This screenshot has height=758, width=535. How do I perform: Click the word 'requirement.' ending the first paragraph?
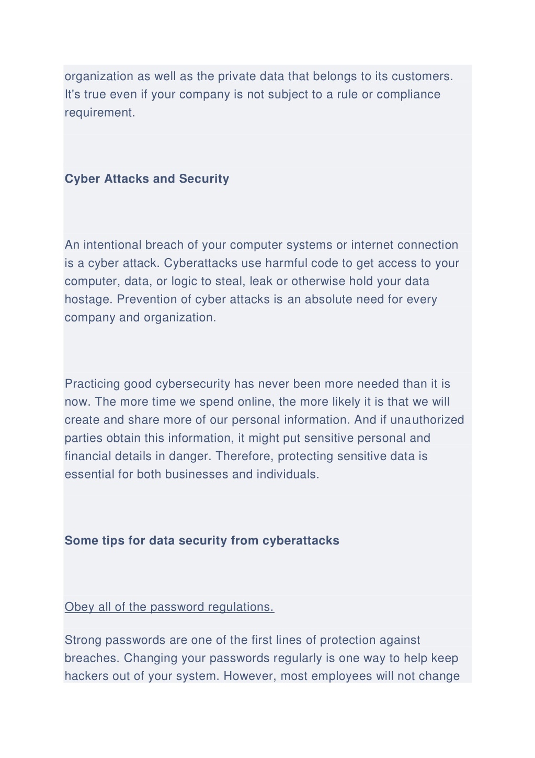[100, 113]
